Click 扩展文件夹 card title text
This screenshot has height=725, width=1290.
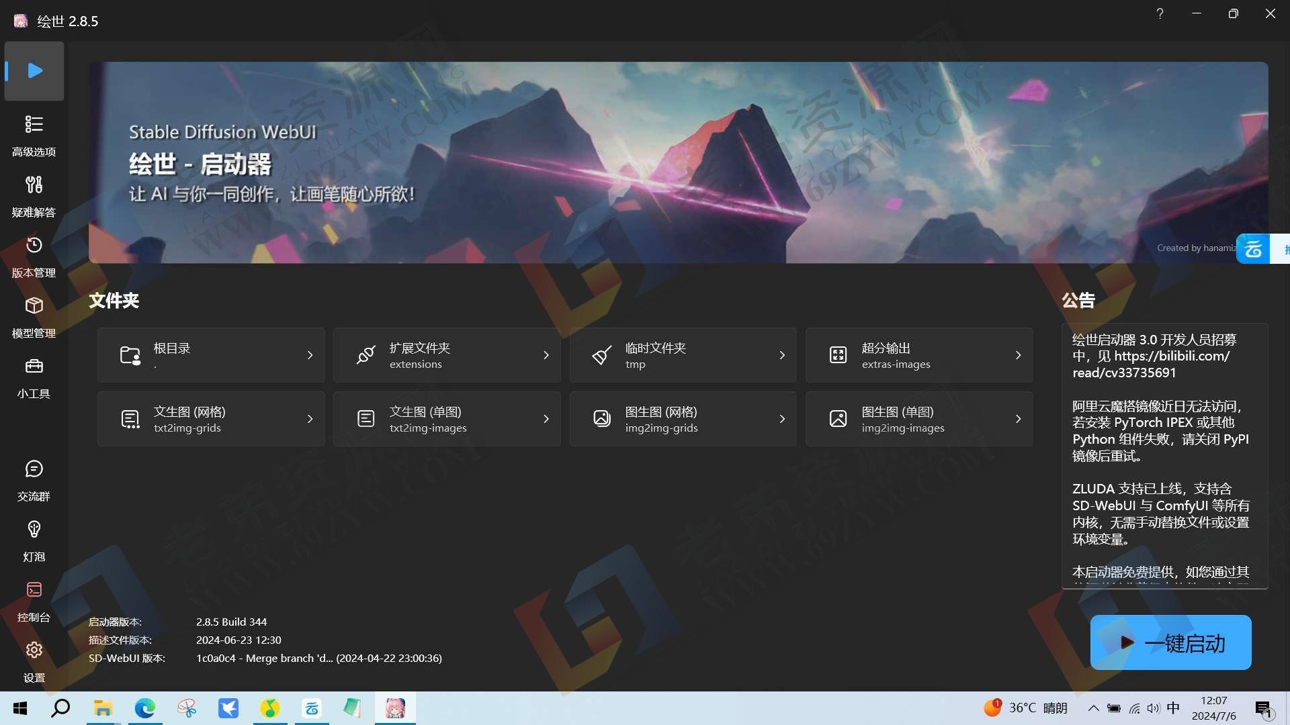click(x=420, y=348)
